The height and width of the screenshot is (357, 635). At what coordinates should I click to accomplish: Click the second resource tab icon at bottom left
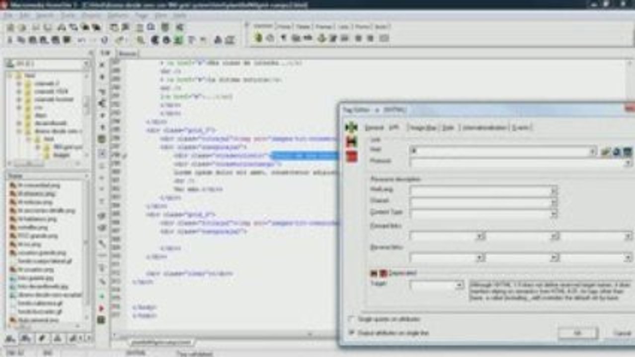25,339
